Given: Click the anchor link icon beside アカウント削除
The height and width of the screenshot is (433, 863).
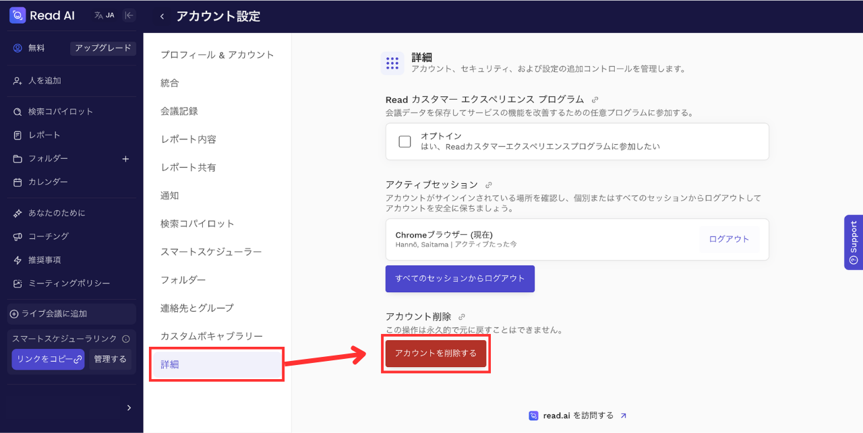Looking at the screenshot, I should coord(462,317).
